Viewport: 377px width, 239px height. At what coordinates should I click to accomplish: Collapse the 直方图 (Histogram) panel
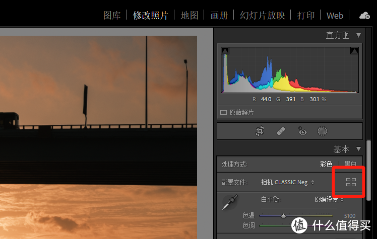click(358, 35)
